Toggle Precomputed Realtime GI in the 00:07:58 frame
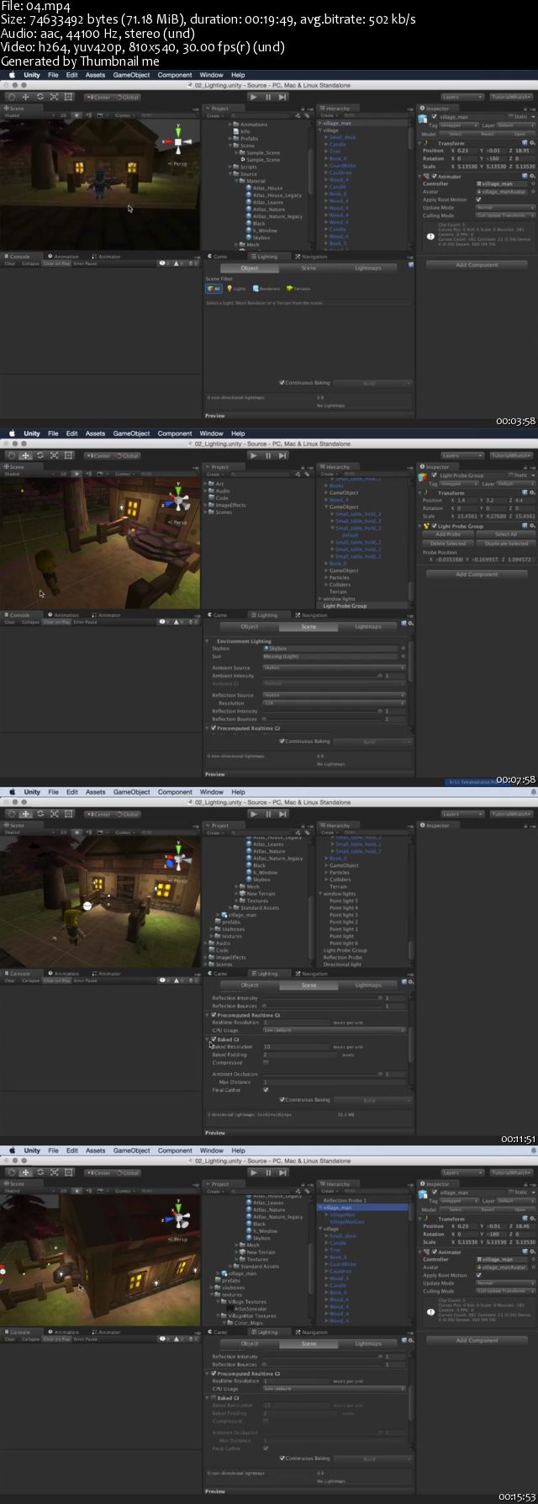Screen dimensions: 538x1504 (214, 728)
